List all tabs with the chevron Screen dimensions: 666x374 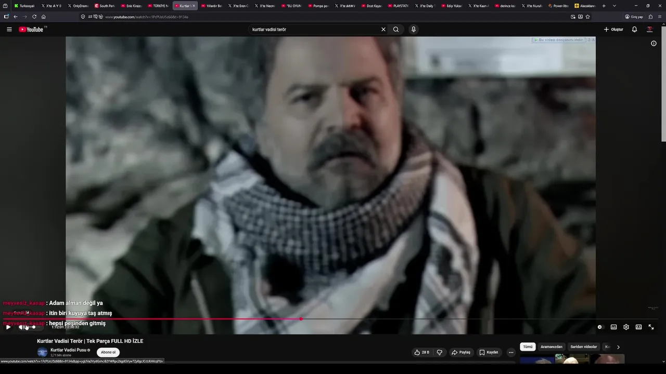point(614,6)
